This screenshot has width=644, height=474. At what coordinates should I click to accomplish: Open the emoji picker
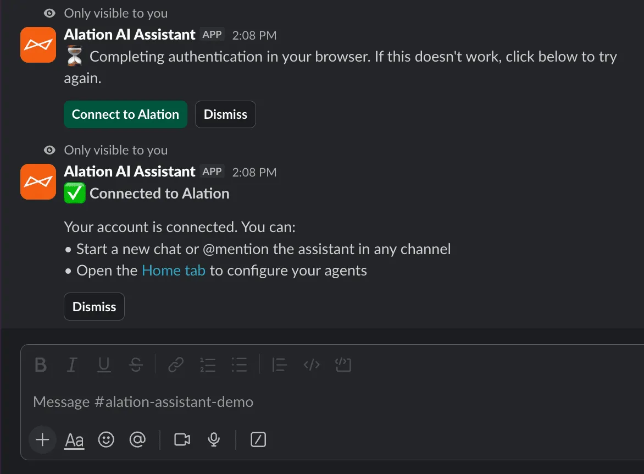click(106, 439)
